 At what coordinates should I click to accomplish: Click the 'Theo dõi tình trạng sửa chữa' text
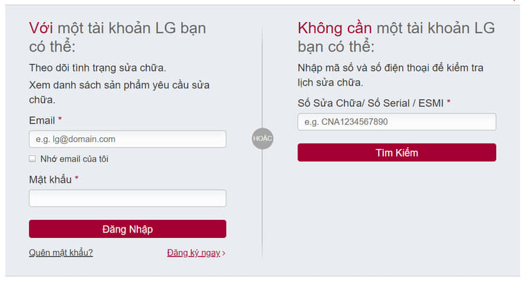[x=97, y=68]
